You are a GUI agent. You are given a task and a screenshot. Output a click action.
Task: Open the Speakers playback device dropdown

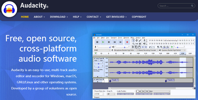(x=173, y=50)
